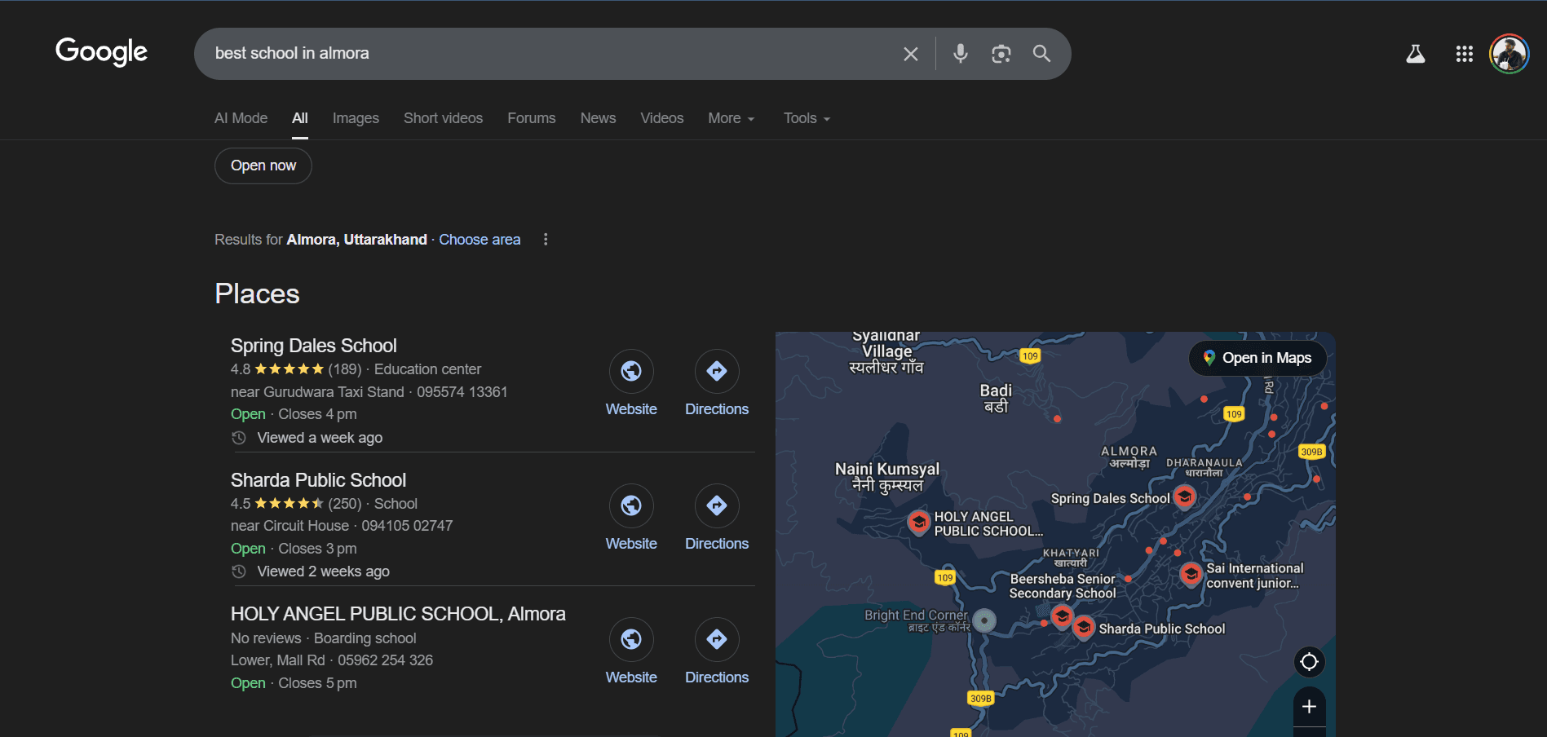Open the Google apps grid
The image size is (1547, 737).
point(1464,54)
